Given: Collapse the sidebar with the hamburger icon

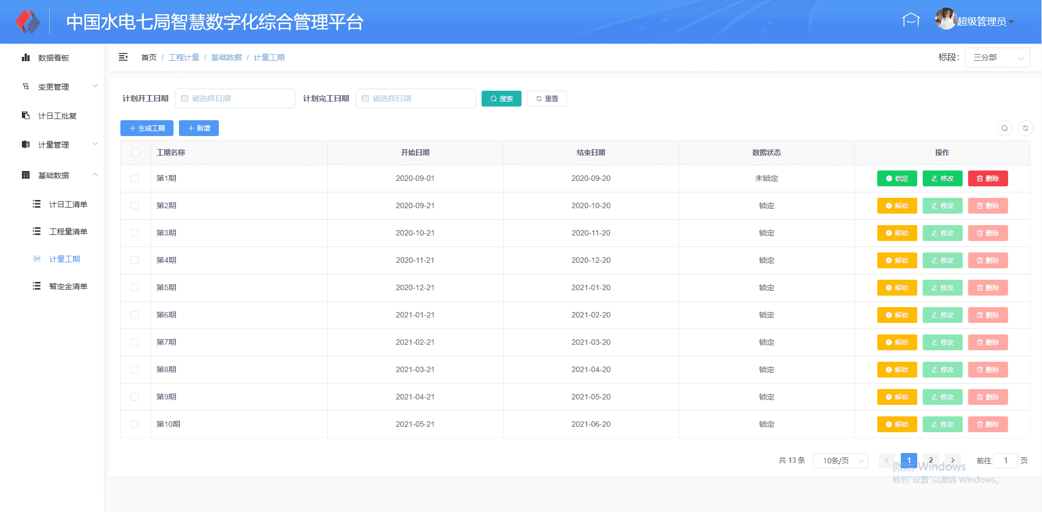Looking at the screenshot, I should point(123,57).
